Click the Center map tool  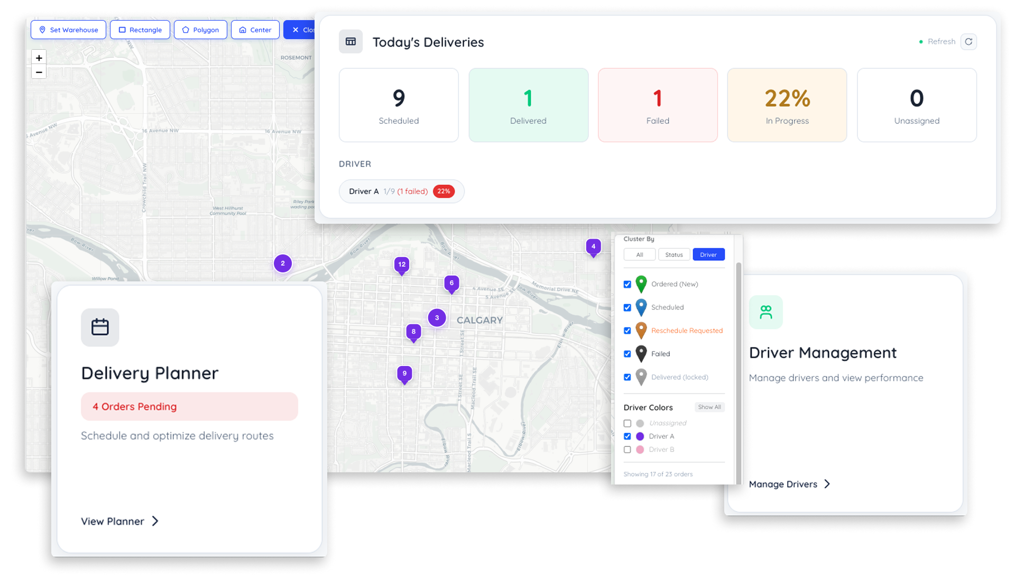click(255, 30)
